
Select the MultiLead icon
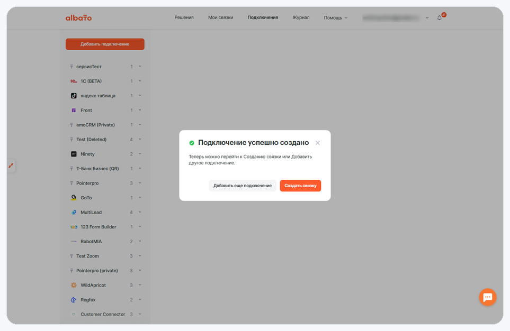74,212
